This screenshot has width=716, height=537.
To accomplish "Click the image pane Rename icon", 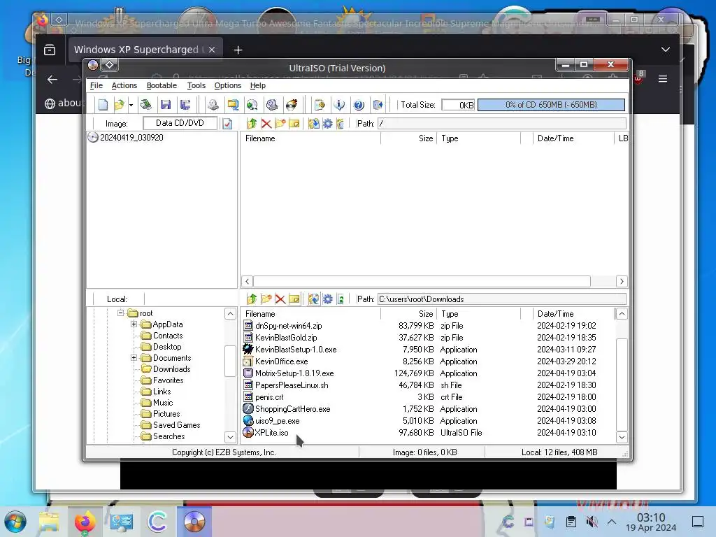I will tap(294, 124).
